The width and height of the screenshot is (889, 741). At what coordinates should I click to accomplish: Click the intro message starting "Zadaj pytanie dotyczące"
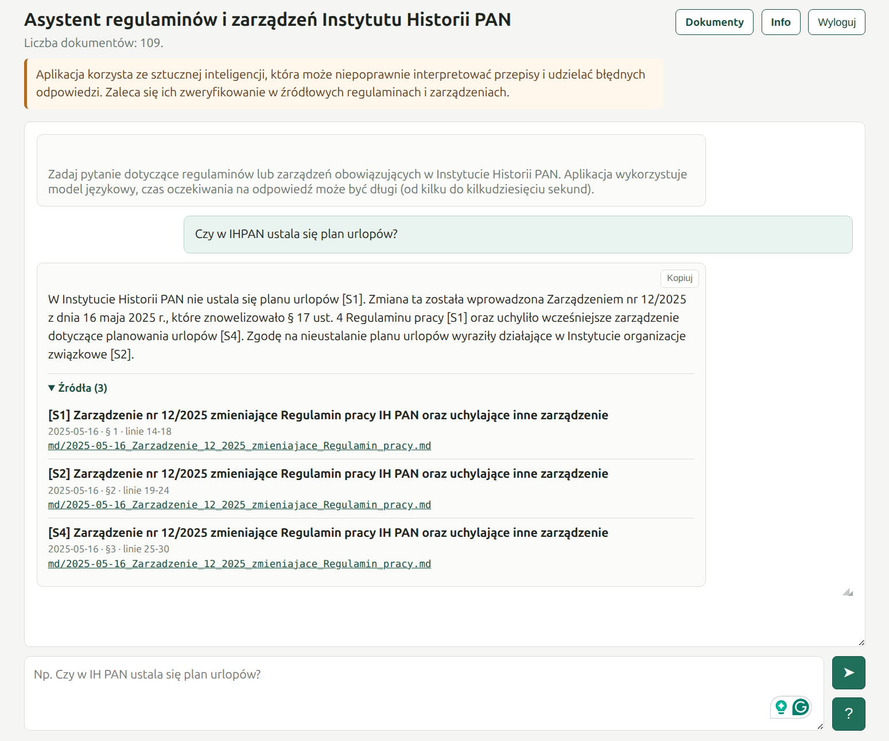point(367,182)
